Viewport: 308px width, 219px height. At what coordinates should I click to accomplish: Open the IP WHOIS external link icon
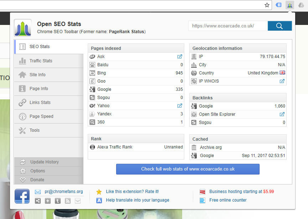(282, 81)
